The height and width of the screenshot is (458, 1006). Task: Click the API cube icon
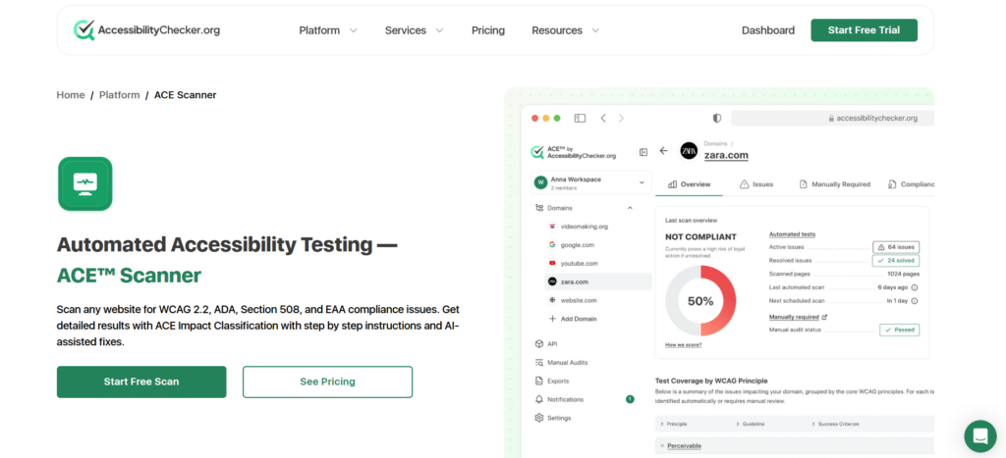[539, 344]
